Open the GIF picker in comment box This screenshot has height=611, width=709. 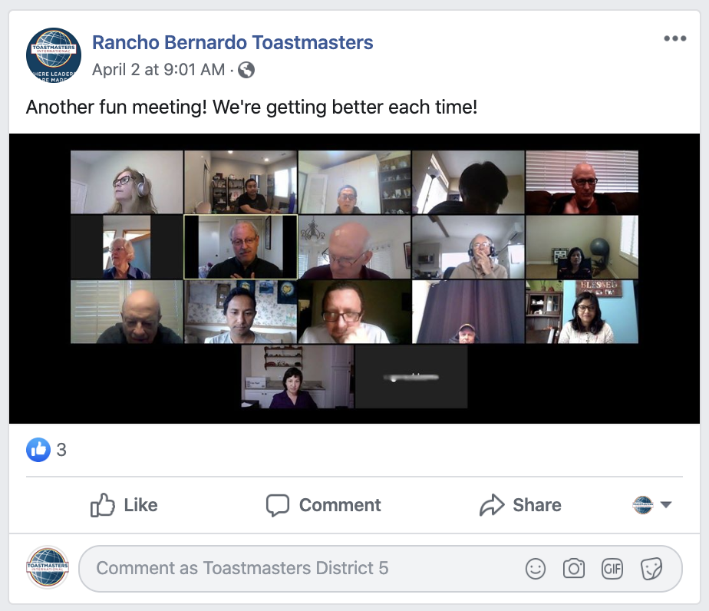pyautogui.click(x=612, y=569)
